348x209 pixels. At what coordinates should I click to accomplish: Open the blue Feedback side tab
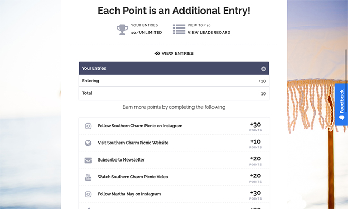[x=341, y=104]
